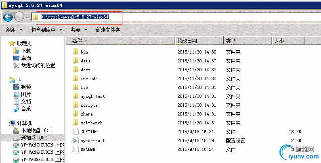
Task: Open the recent locations dropdown arrow
Action: coord(27,17)
